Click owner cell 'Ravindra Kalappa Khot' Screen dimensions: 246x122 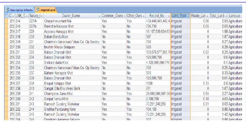(x=72, y=26)
